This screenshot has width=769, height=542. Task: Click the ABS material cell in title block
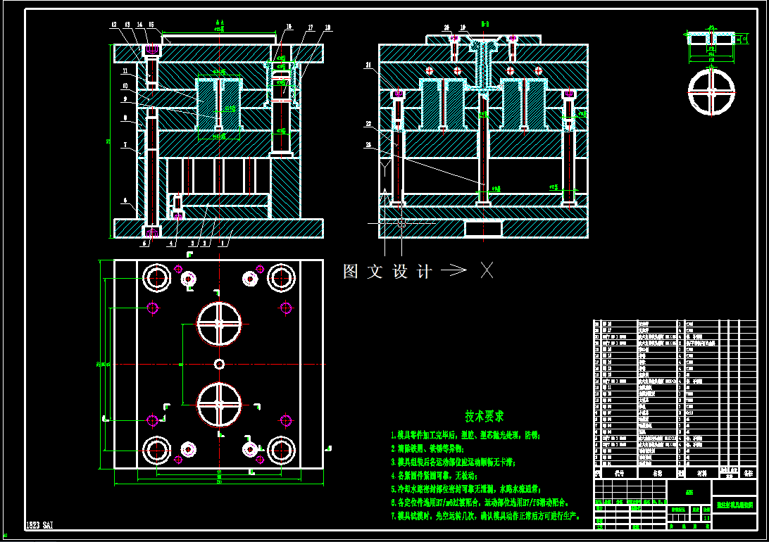click(x=689, y=491)
